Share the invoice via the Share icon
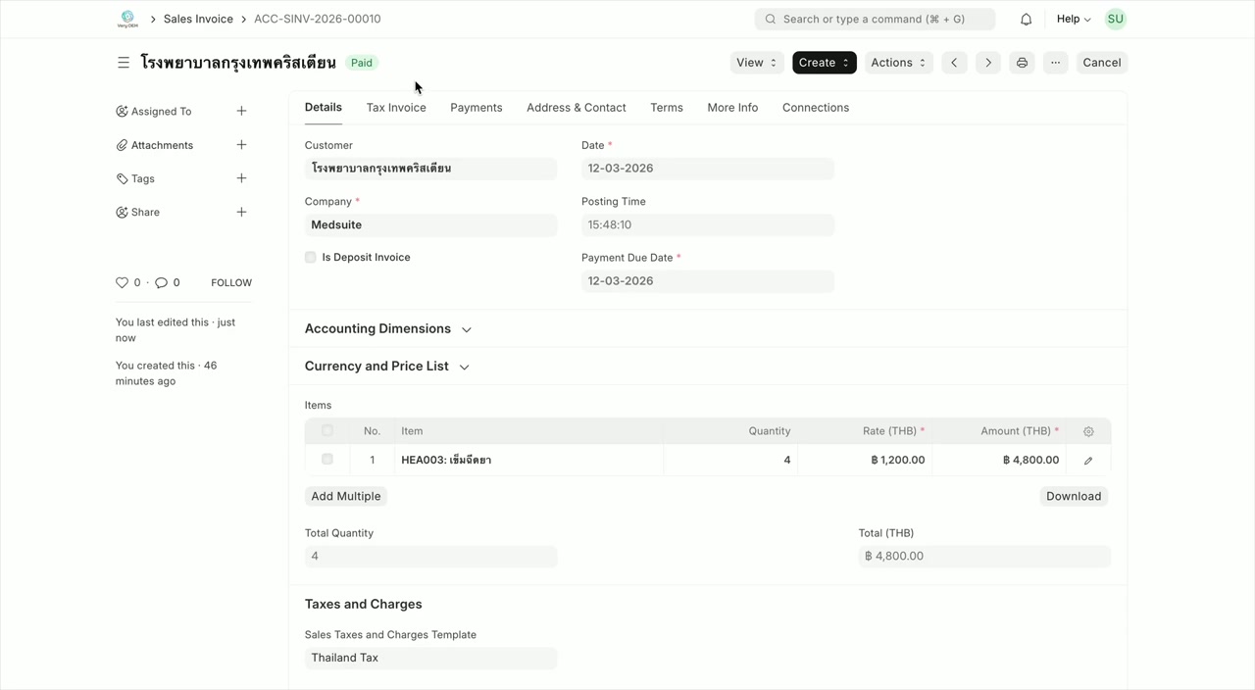 121,212
